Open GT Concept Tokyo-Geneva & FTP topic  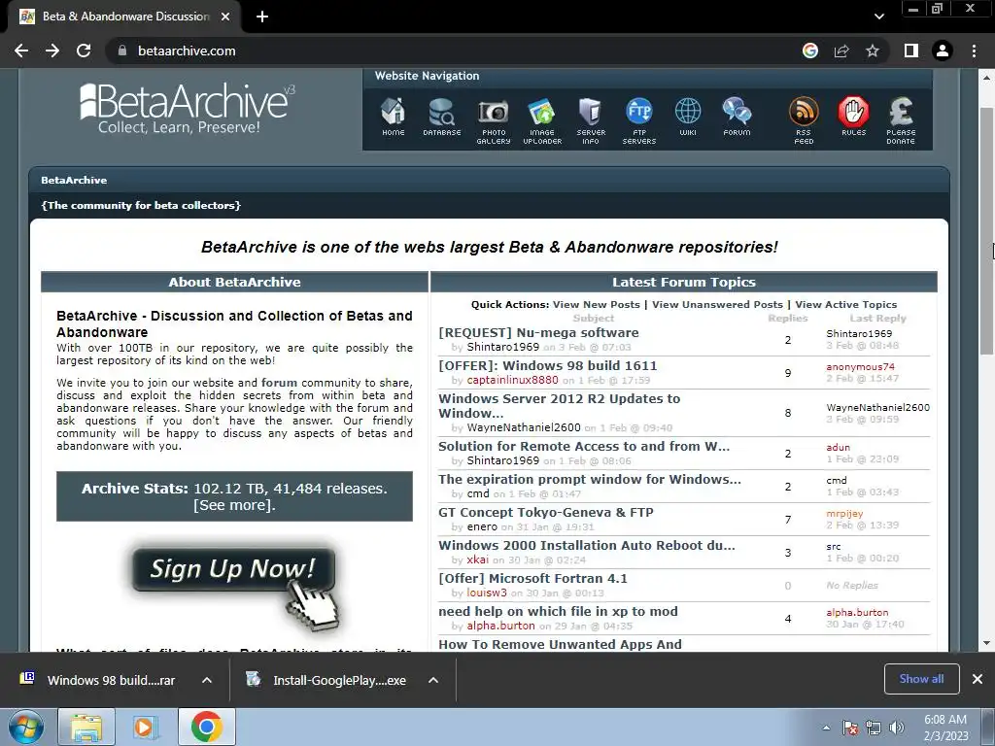point(545,512)
